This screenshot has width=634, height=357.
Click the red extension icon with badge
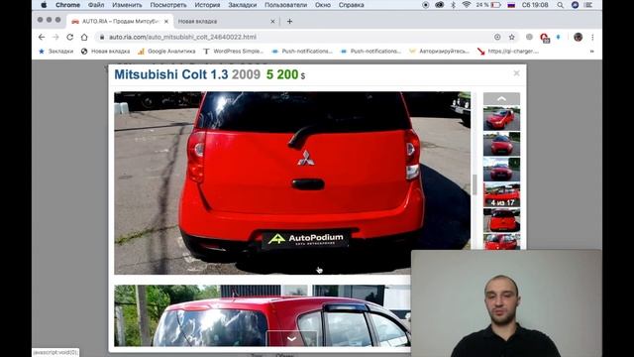(544, 38)
